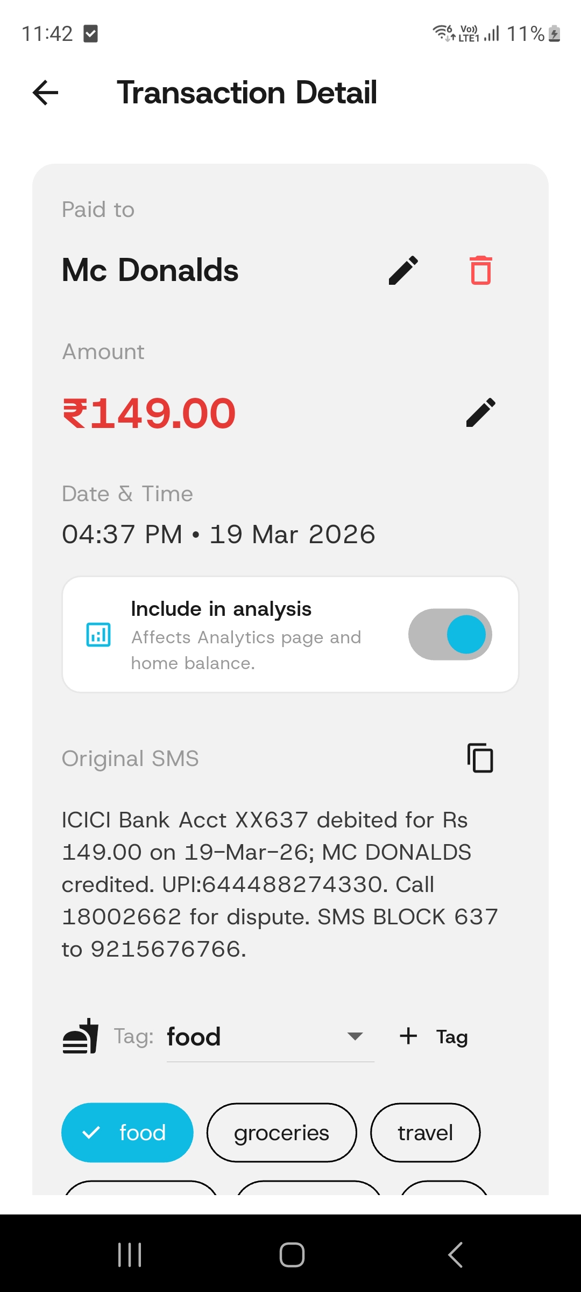Tap the Mc Donalds payee name
This screenshot has width=581, height=1292.
click(150, 270)
